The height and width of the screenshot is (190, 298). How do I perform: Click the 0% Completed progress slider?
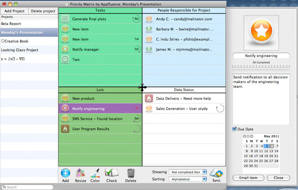(x=261, y=67)
